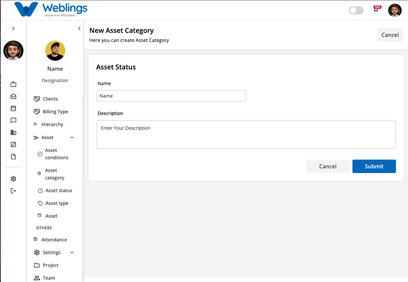Click the 'Designation' text in sidebar
The image size is (408, 282).
55,80
